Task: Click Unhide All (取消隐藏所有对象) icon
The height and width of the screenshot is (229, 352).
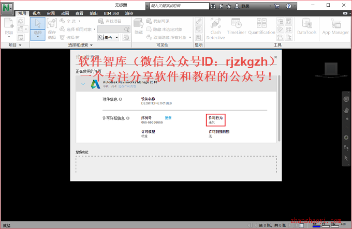Action: (x=149, y=37)
